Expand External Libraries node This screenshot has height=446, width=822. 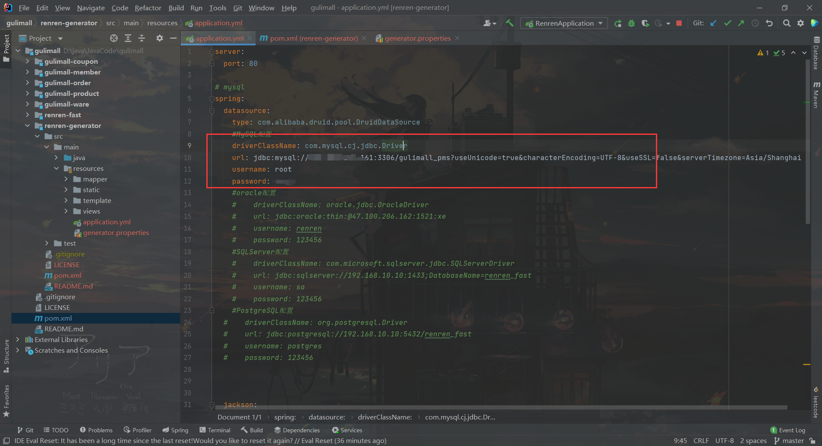pyautogui.click(x=18, y=339)
